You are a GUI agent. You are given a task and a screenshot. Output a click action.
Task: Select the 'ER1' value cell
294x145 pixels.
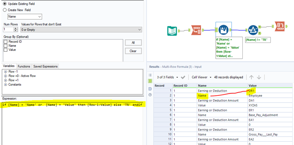270,110
